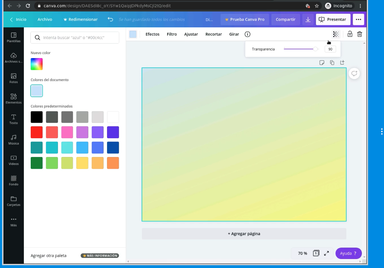Open the Ayuda help button
The height and width of the screenshot is (268, 384).
[x=348, y=253]
